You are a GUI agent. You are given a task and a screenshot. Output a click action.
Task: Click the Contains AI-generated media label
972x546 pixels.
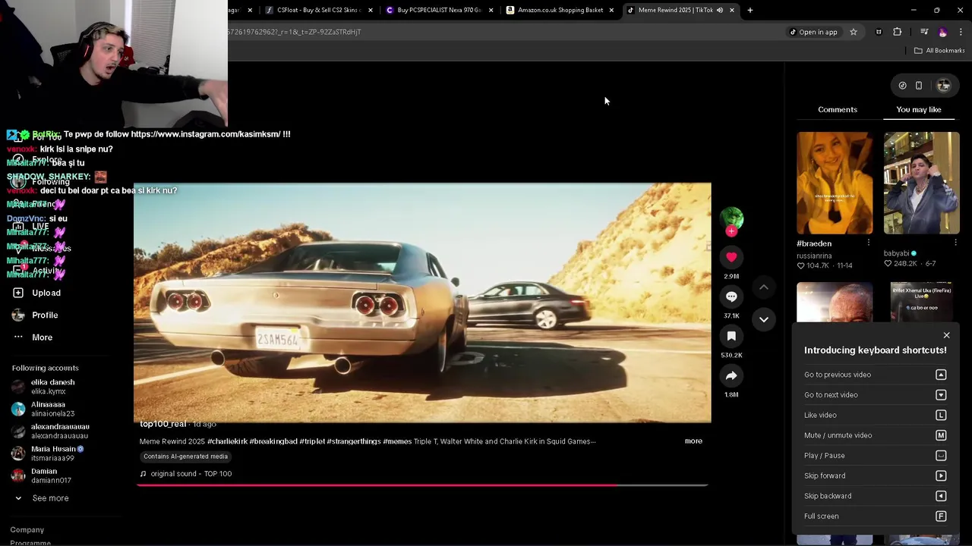185,457
